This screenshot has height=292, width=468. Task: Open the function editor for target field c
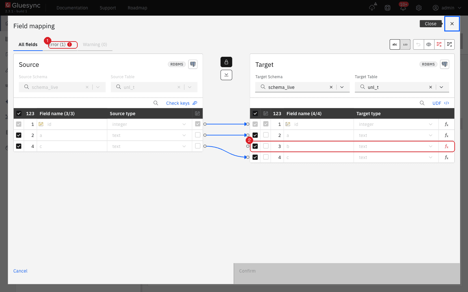pyautogui.click(x=447, y=157)
